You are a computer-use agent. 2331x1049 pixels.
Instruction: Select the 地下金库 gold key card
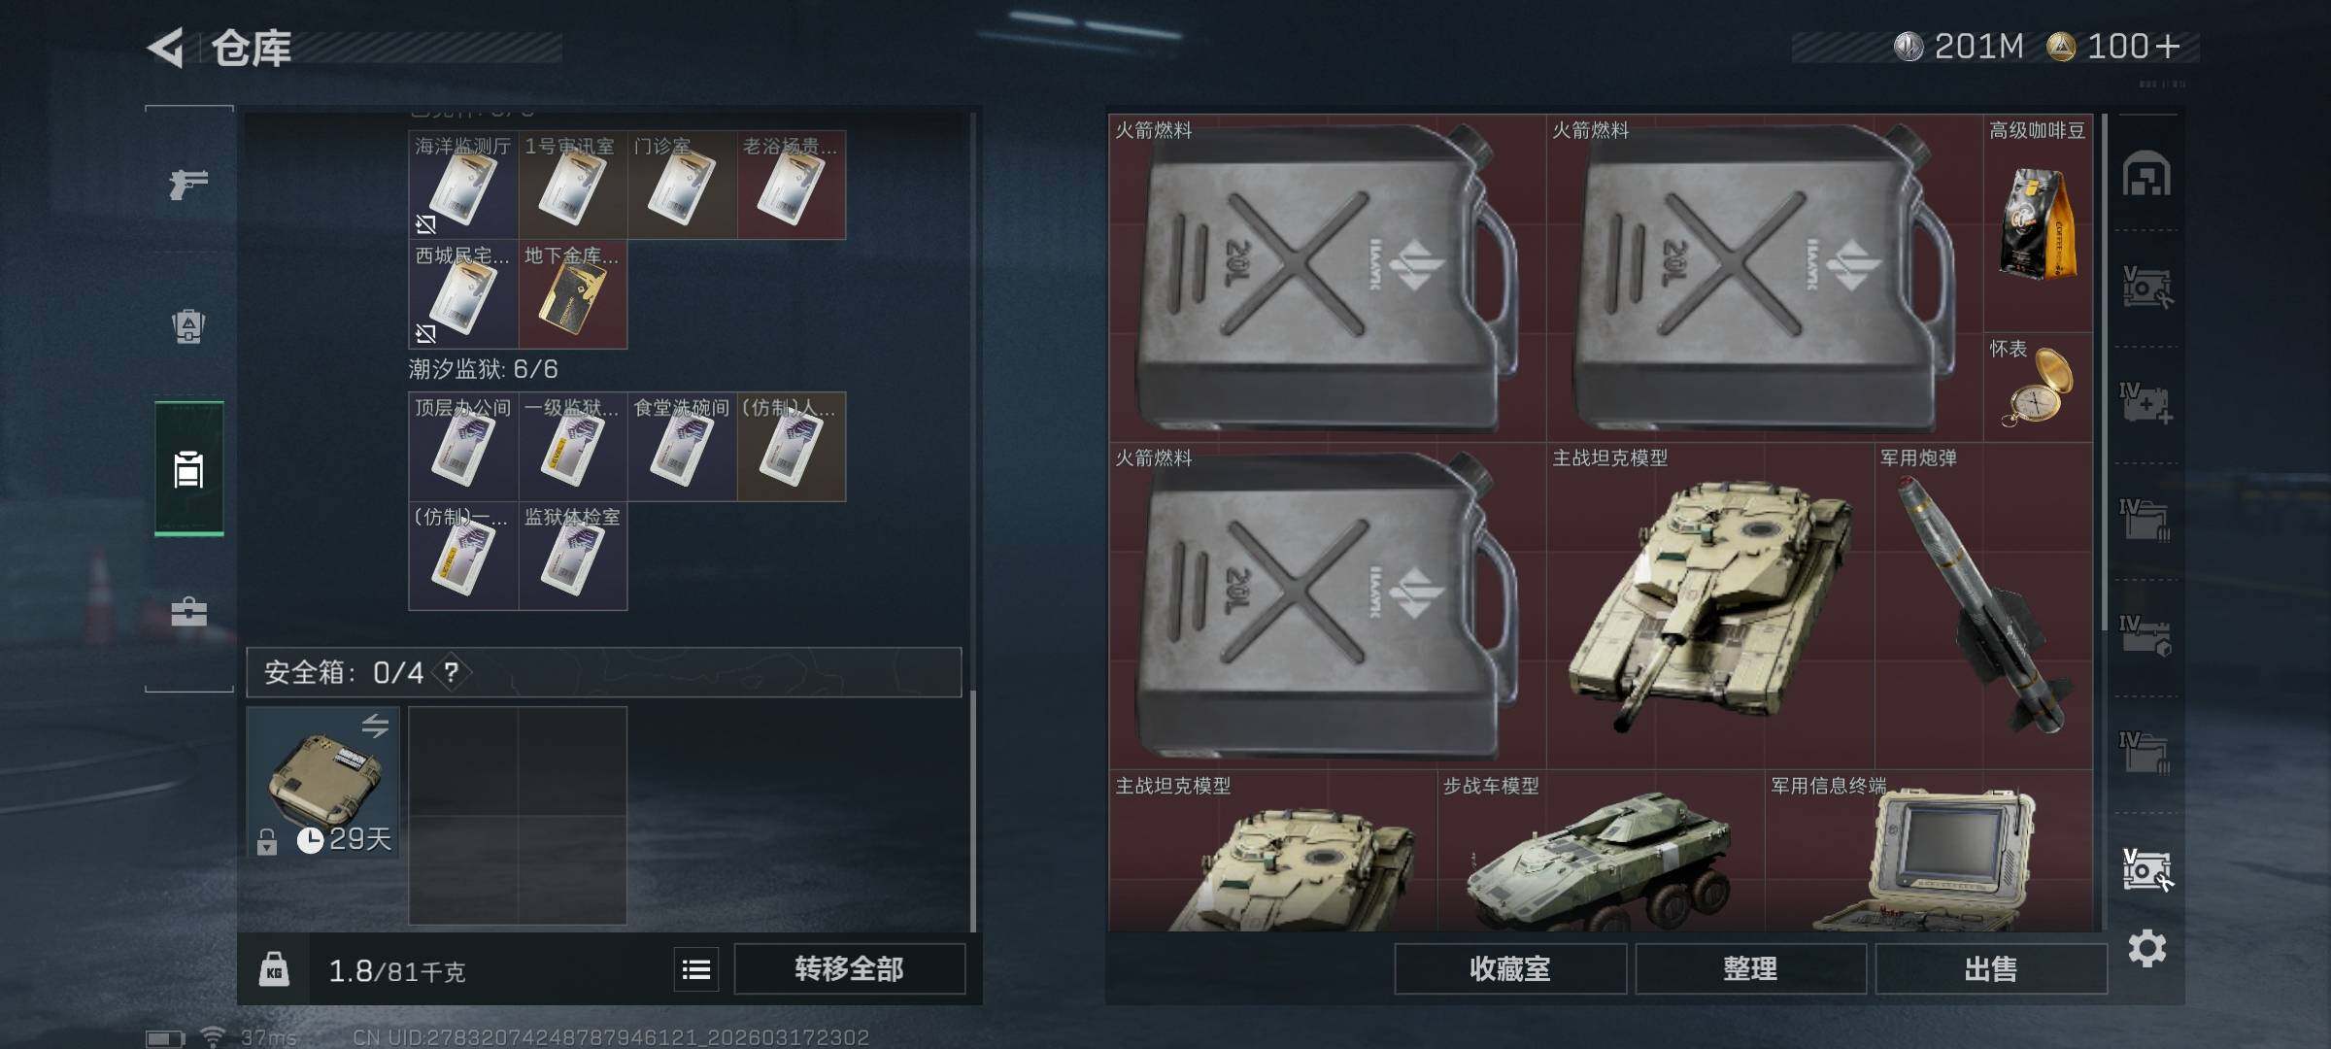point(572,294)
